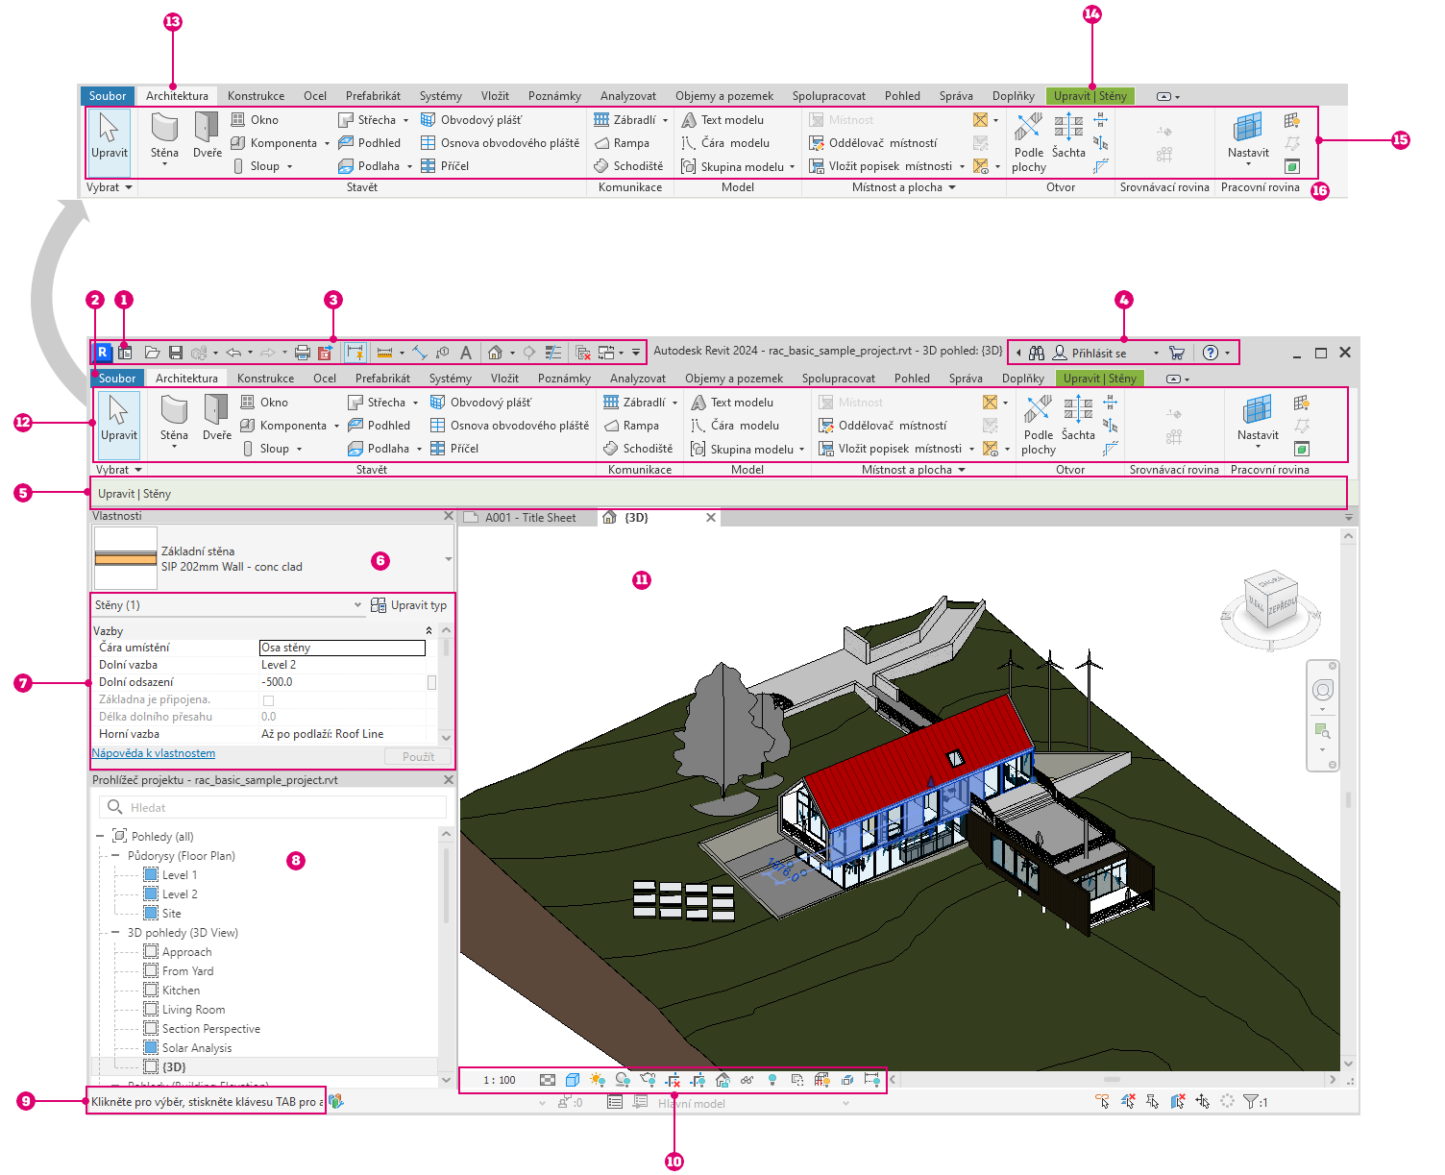Open the Undo history dropdown arrow
1445x1175 pixels.
coord(250,353)
